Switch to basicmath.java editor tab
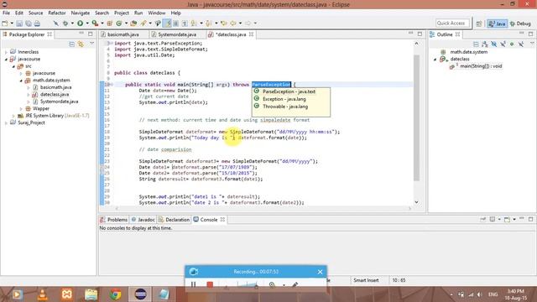Image resolution: width=537 pixels, height=302 pixels. [x=123, y=34]
